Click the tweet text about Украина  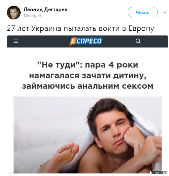click(80, 28)
